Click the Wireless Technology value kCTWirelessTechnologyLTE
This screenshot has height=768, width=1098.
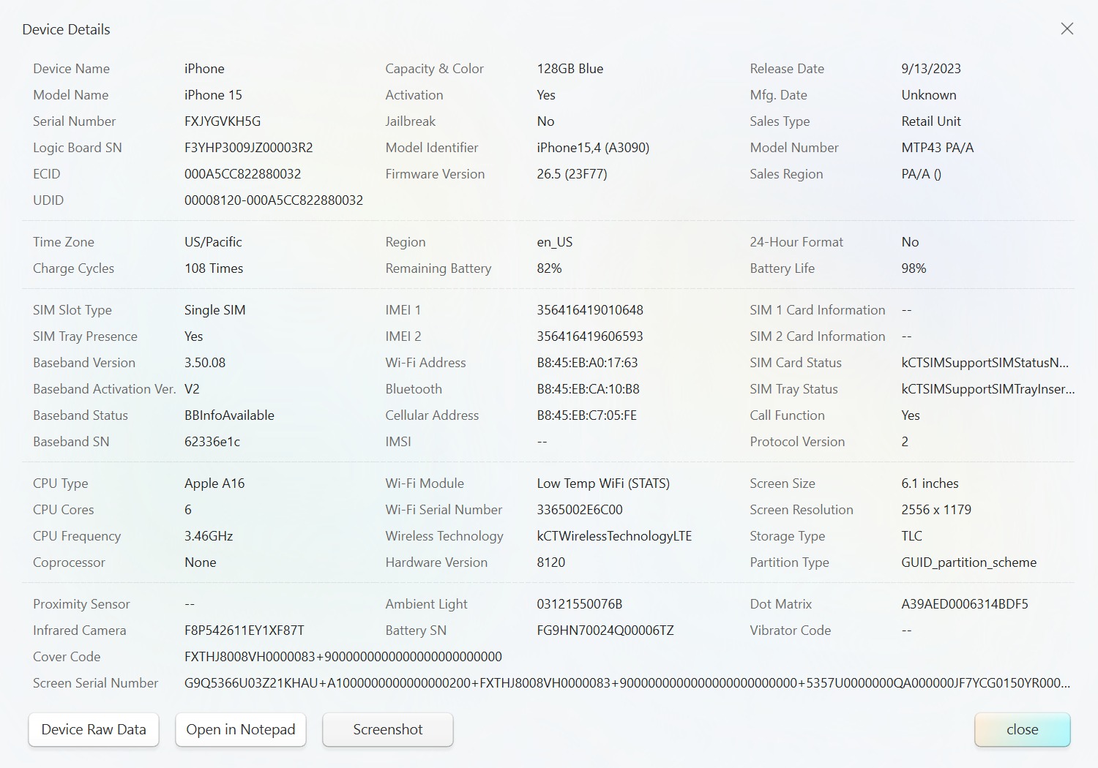click(614, 536)
